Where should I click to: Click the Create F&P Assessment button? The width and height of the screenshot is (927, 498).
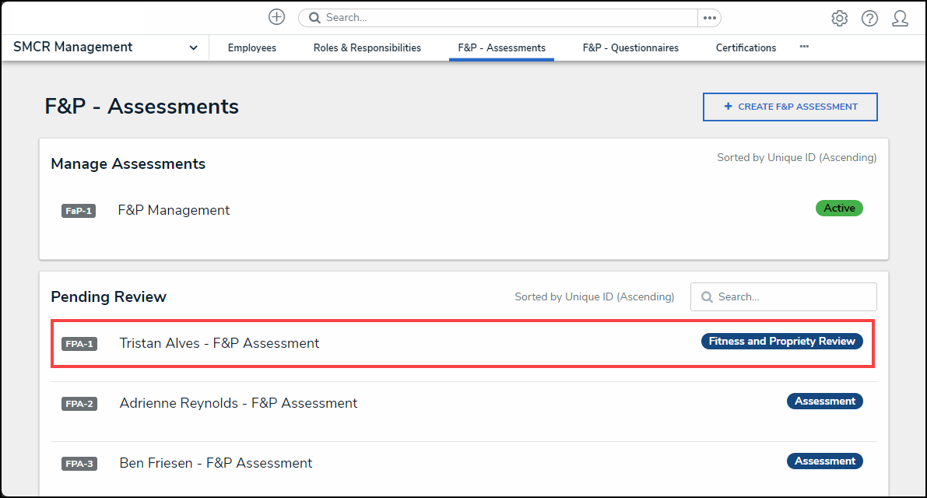point(790,107)
